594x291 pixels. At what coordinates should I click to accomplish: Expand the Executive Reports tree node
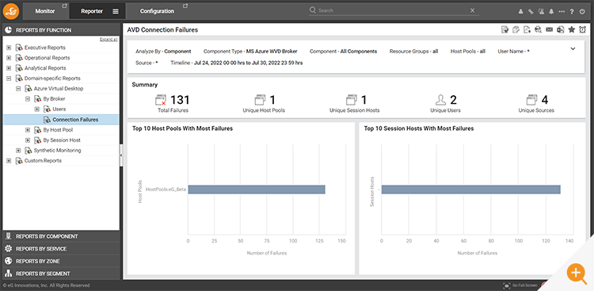(x=9, y=48)
